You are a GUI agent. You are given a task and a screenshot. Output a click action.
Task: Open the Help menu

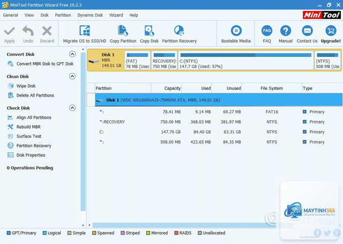pyautogui.click(x=133, y=15)
